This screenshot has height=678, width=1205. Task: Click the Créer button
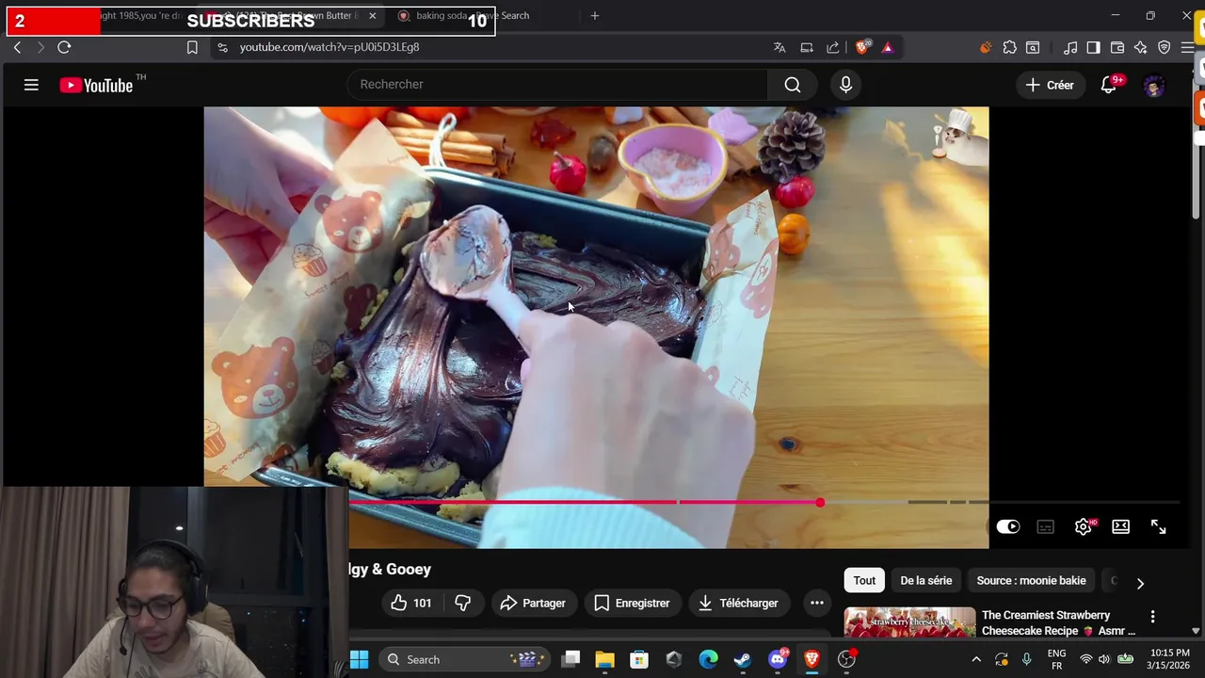[1050, 85]
